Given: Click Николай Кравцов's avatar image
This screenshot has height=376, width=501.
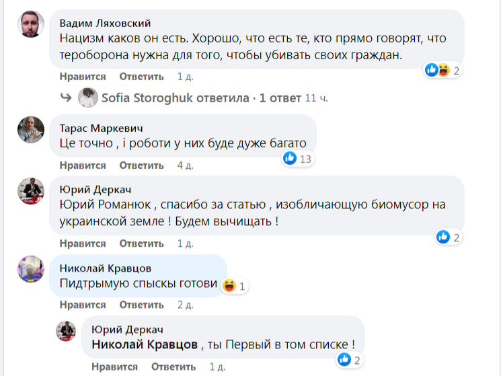Looking at the screenshot, I should click(30, 269).
